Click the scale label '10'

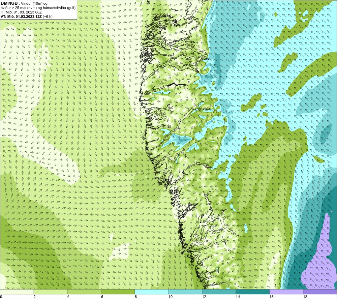coord(170,297)
